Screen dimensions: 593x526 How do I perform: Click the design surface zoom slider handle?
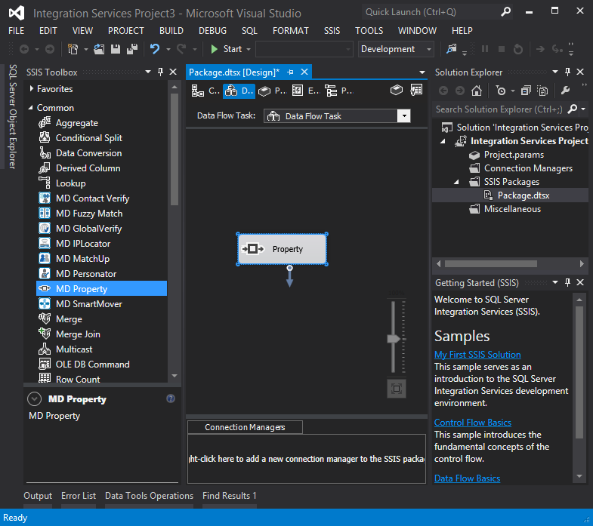coord(394,339)
